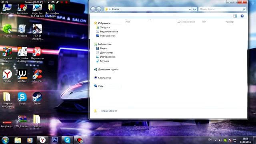Click the EN language indicator in tray
Screen dimensions: 256x144
pos(210,140)
